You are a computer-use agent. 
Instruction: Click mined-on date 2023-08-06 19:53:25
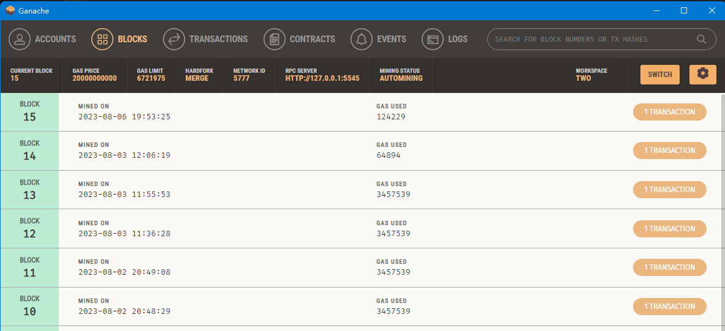(x=124, y=117)
